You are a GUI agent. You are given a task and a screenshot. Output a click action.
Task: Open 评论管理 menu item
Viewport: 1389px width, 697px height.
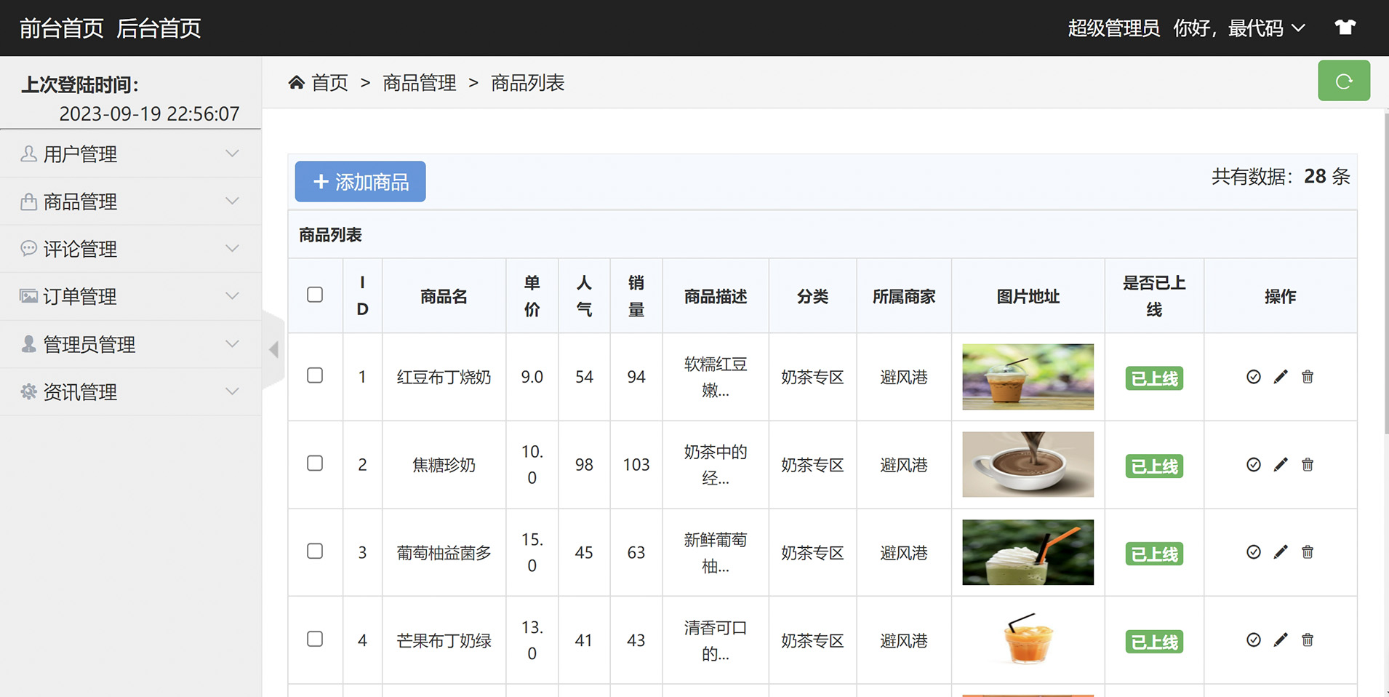(131, 249)
